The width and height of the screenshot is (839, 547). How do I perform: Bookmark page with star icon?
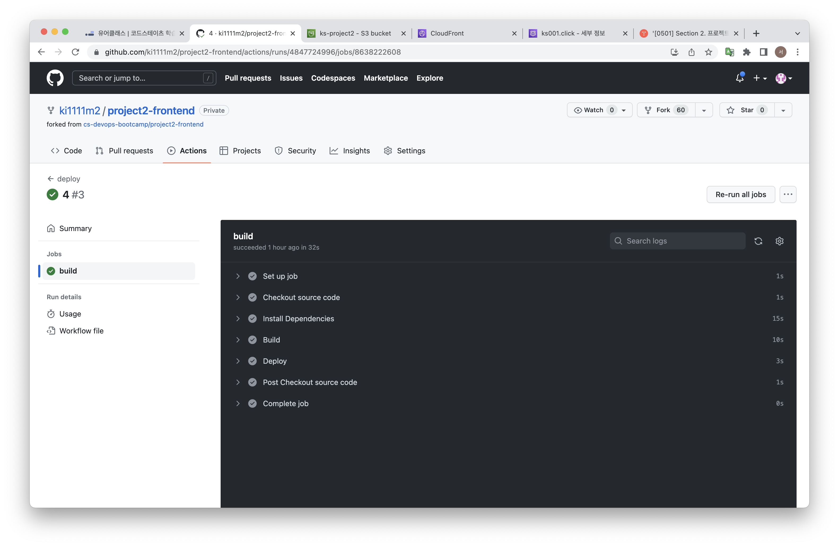(708, 52)
